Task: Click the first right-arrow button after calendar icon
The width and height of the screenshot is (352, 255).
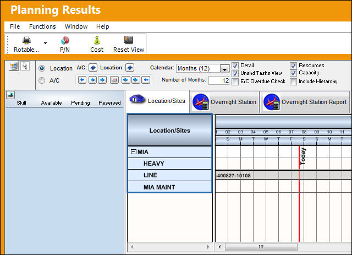Action: 126,80
